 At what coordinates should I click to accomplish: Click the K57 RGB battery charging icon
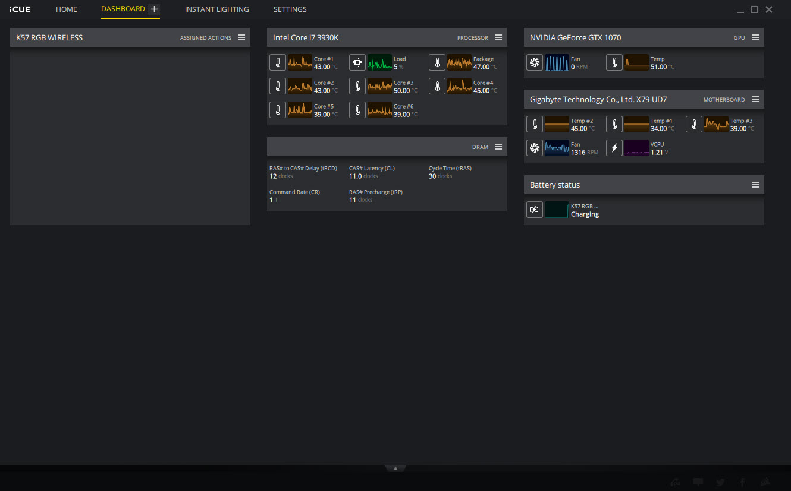[x=534, y=210]
